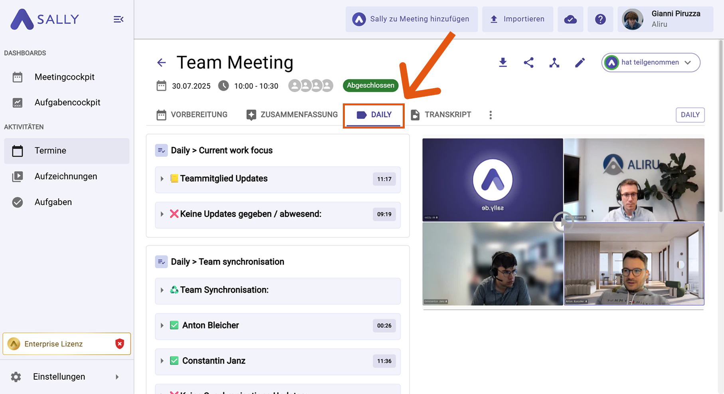724x394 pixels.
Task: Click the Team Meeting title
Action: coord(235,63)
